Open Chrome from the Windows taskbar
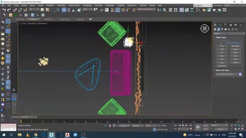The height and width of the screenshot is (138, 246). click(x=36, y=135)
